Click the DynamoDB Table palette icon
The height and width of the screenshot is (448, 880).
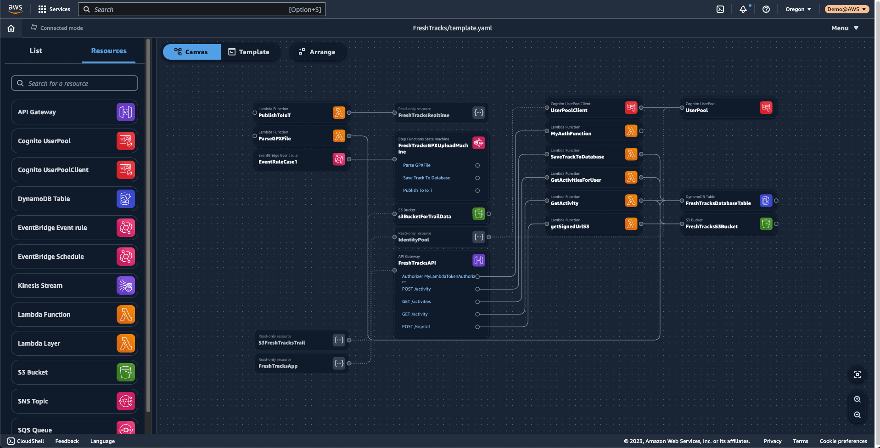coord(125,199)
